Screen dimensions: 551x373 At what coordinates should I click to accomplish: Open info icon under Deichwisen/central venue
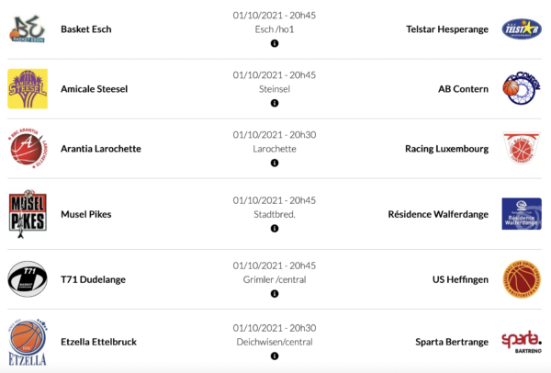275,357
